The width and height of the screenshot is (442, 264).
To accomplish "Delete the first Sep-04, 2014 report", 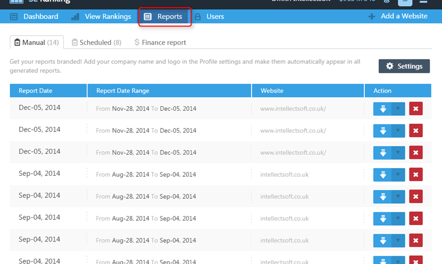I will point(416,174).
